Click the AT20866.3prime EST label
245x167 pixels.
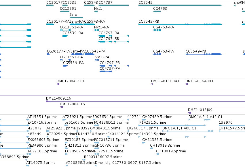click(81, 163)
